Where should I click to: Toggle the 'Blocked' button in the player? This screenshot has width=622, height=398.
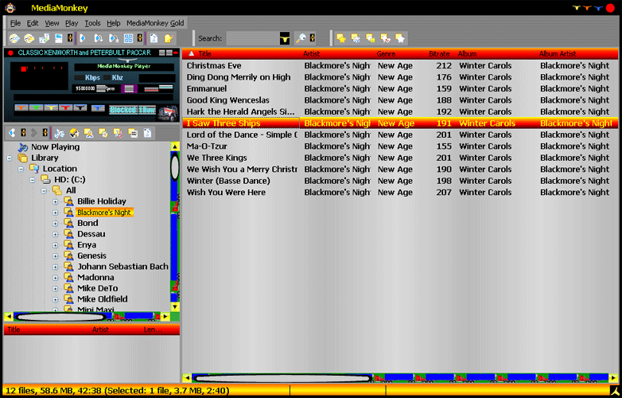click(x=123, y=110)
